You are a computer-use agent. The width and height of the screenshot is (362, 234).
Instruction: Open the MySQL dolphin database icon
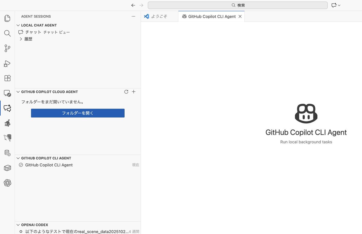tap(8, 138)
